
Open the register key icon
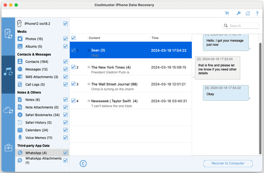coord(238,13)
